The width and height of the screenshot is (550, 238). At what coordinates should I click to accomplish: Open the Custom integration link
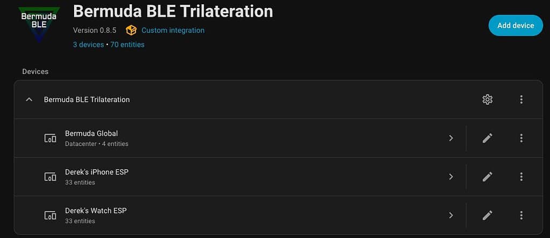(173, 31)
